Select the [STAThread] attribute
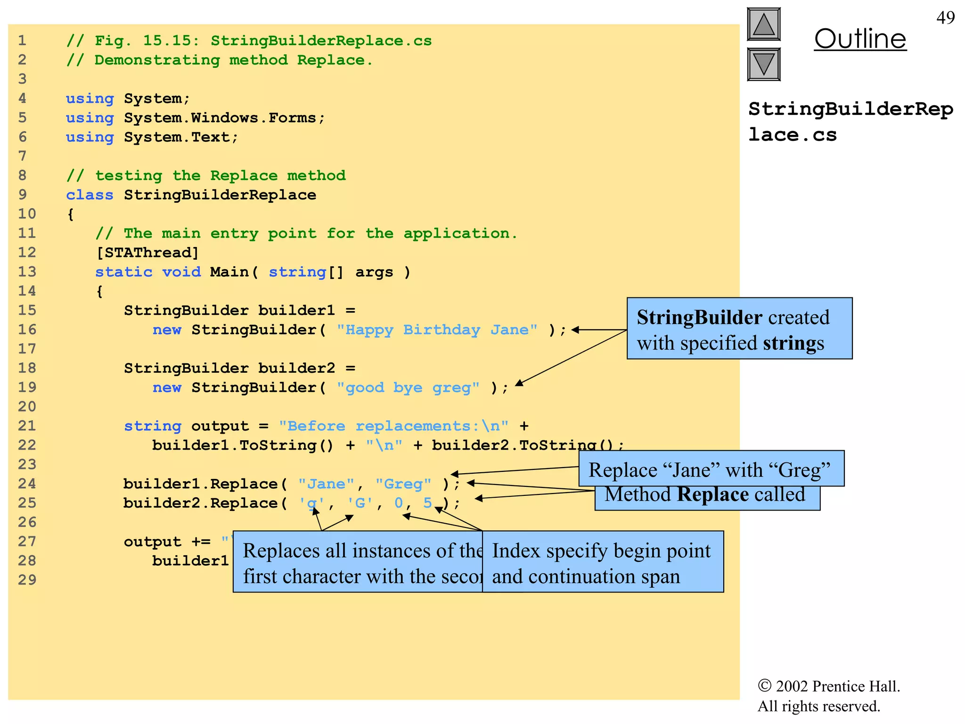Viewport: 965px width, 724px height. tap(147, 253)
